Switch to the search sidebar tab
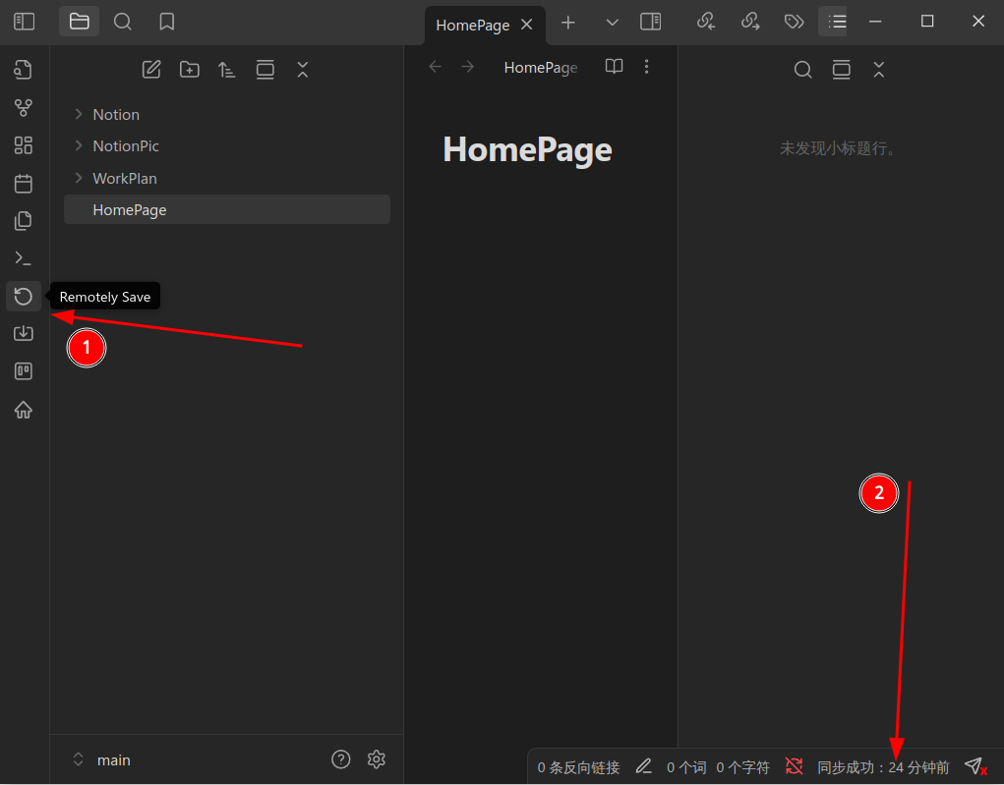The image size is (1004, 785). point(122,22)
